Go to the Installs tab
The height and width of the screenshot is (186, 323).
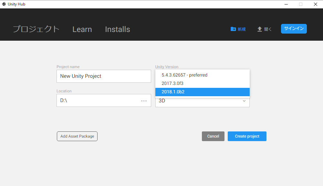point(118,29)
